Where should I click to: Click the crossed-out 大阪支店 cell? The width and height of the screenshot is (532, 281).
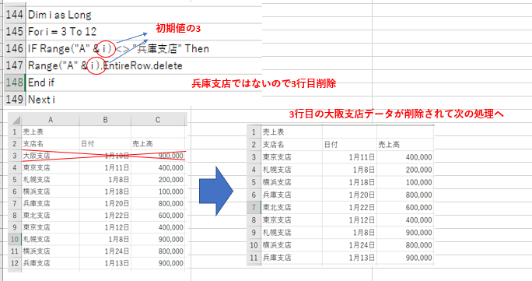click(51, 156)
